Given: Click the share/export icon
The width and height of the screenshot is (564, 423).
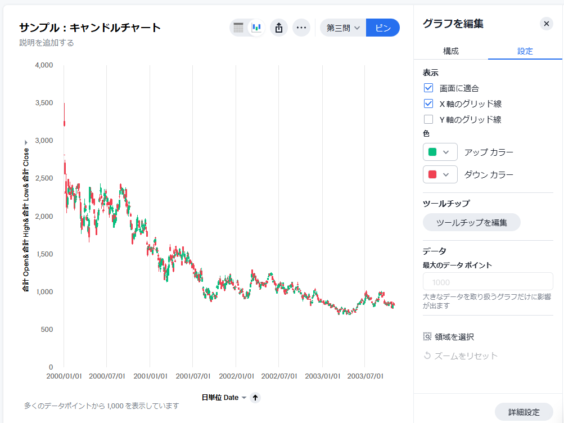Looking at the screenshot, I should (x=279, y=28).
